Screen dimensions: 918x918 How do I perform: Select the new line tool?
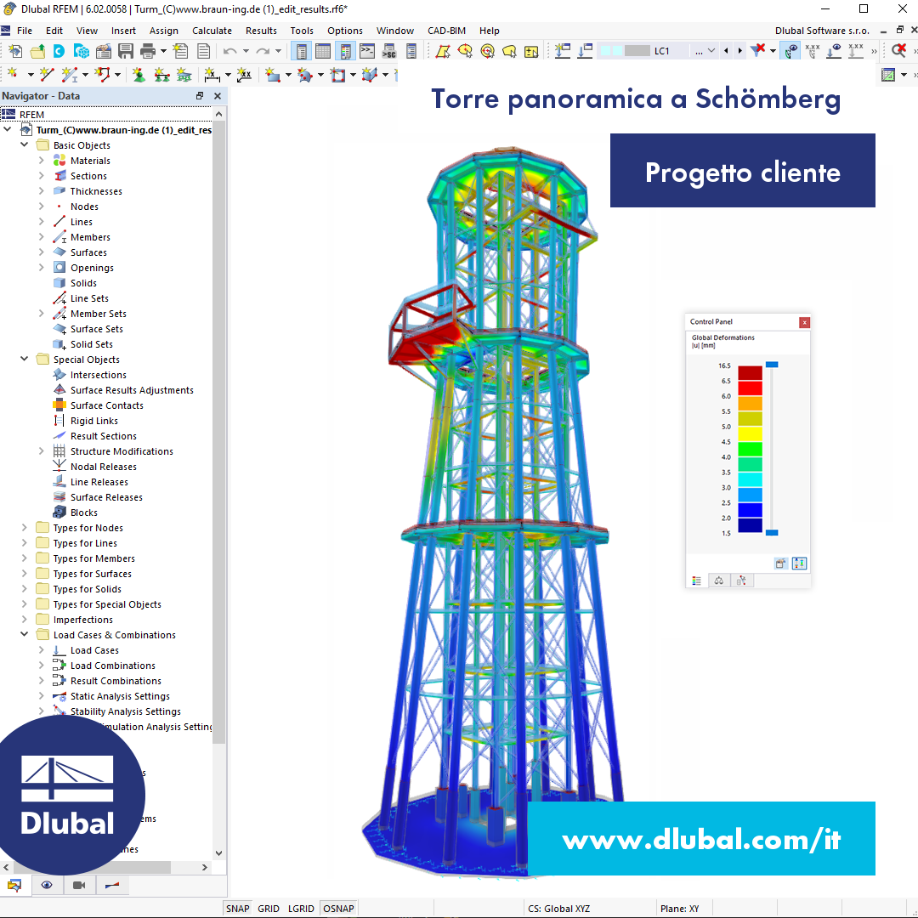tap(46, 74)
